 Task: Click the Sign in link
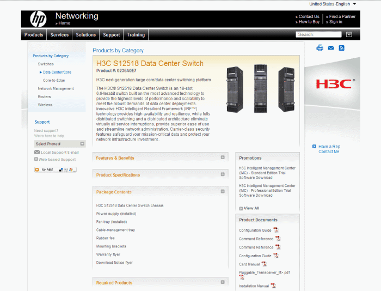(x=335, y=22)
